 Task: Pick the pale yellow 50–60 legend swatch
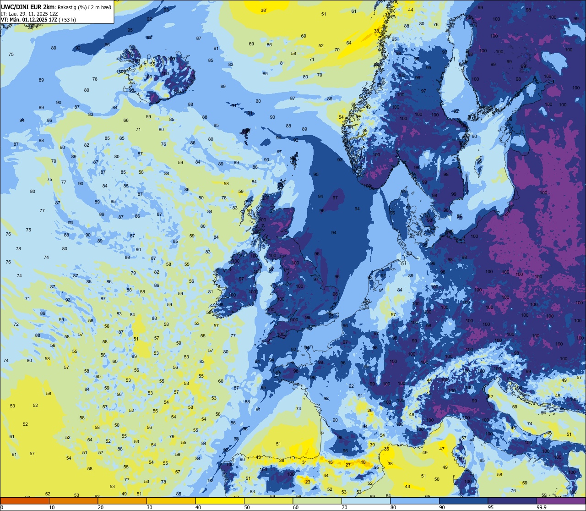coord(268,501)
